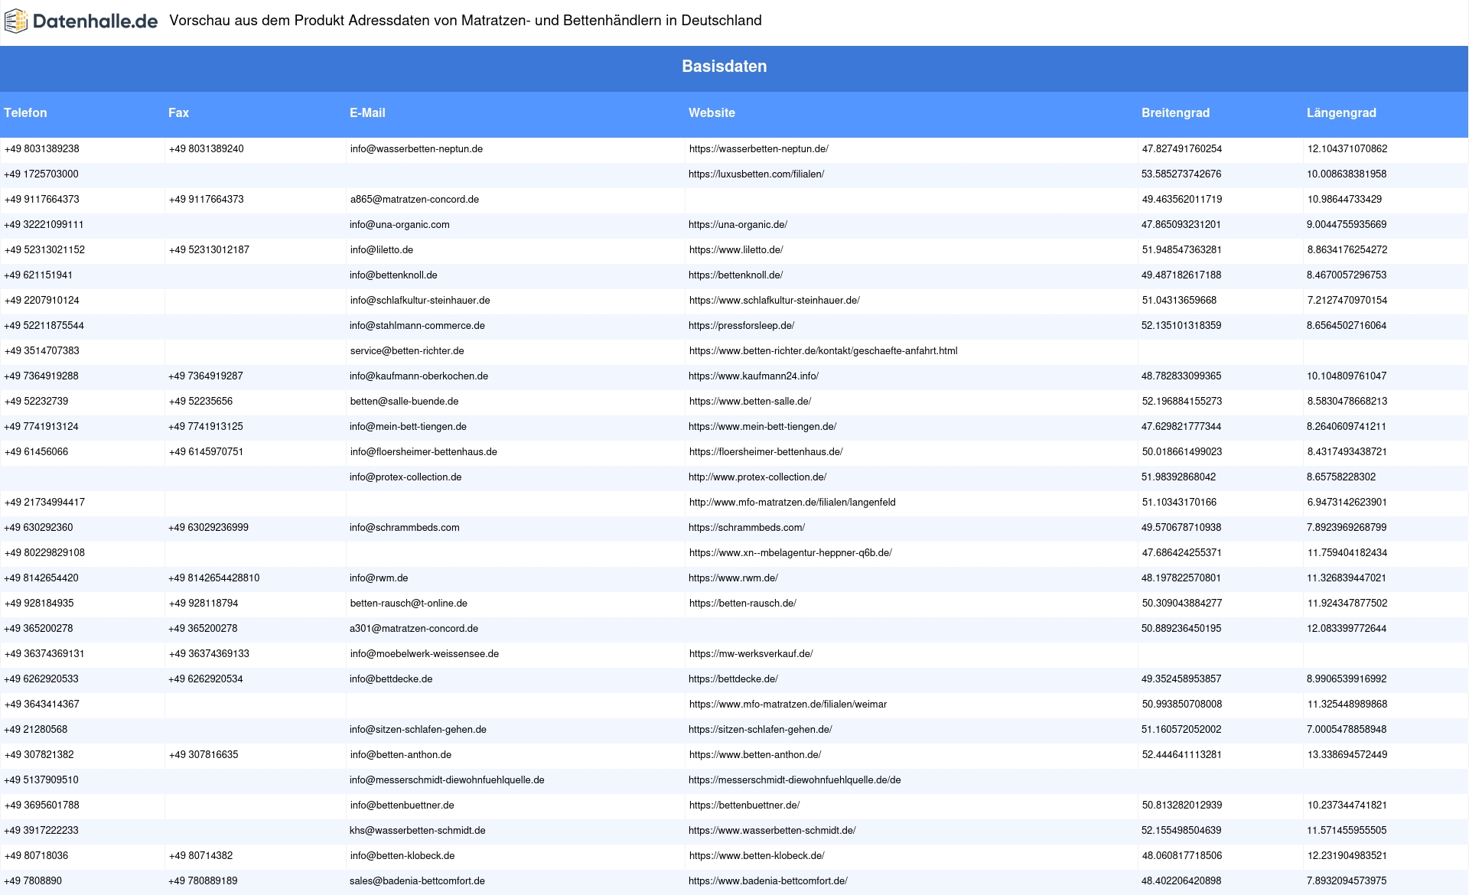1469x895 pixels.
Task: Click the E-Mail column header
Action: (x=367, y=112)
